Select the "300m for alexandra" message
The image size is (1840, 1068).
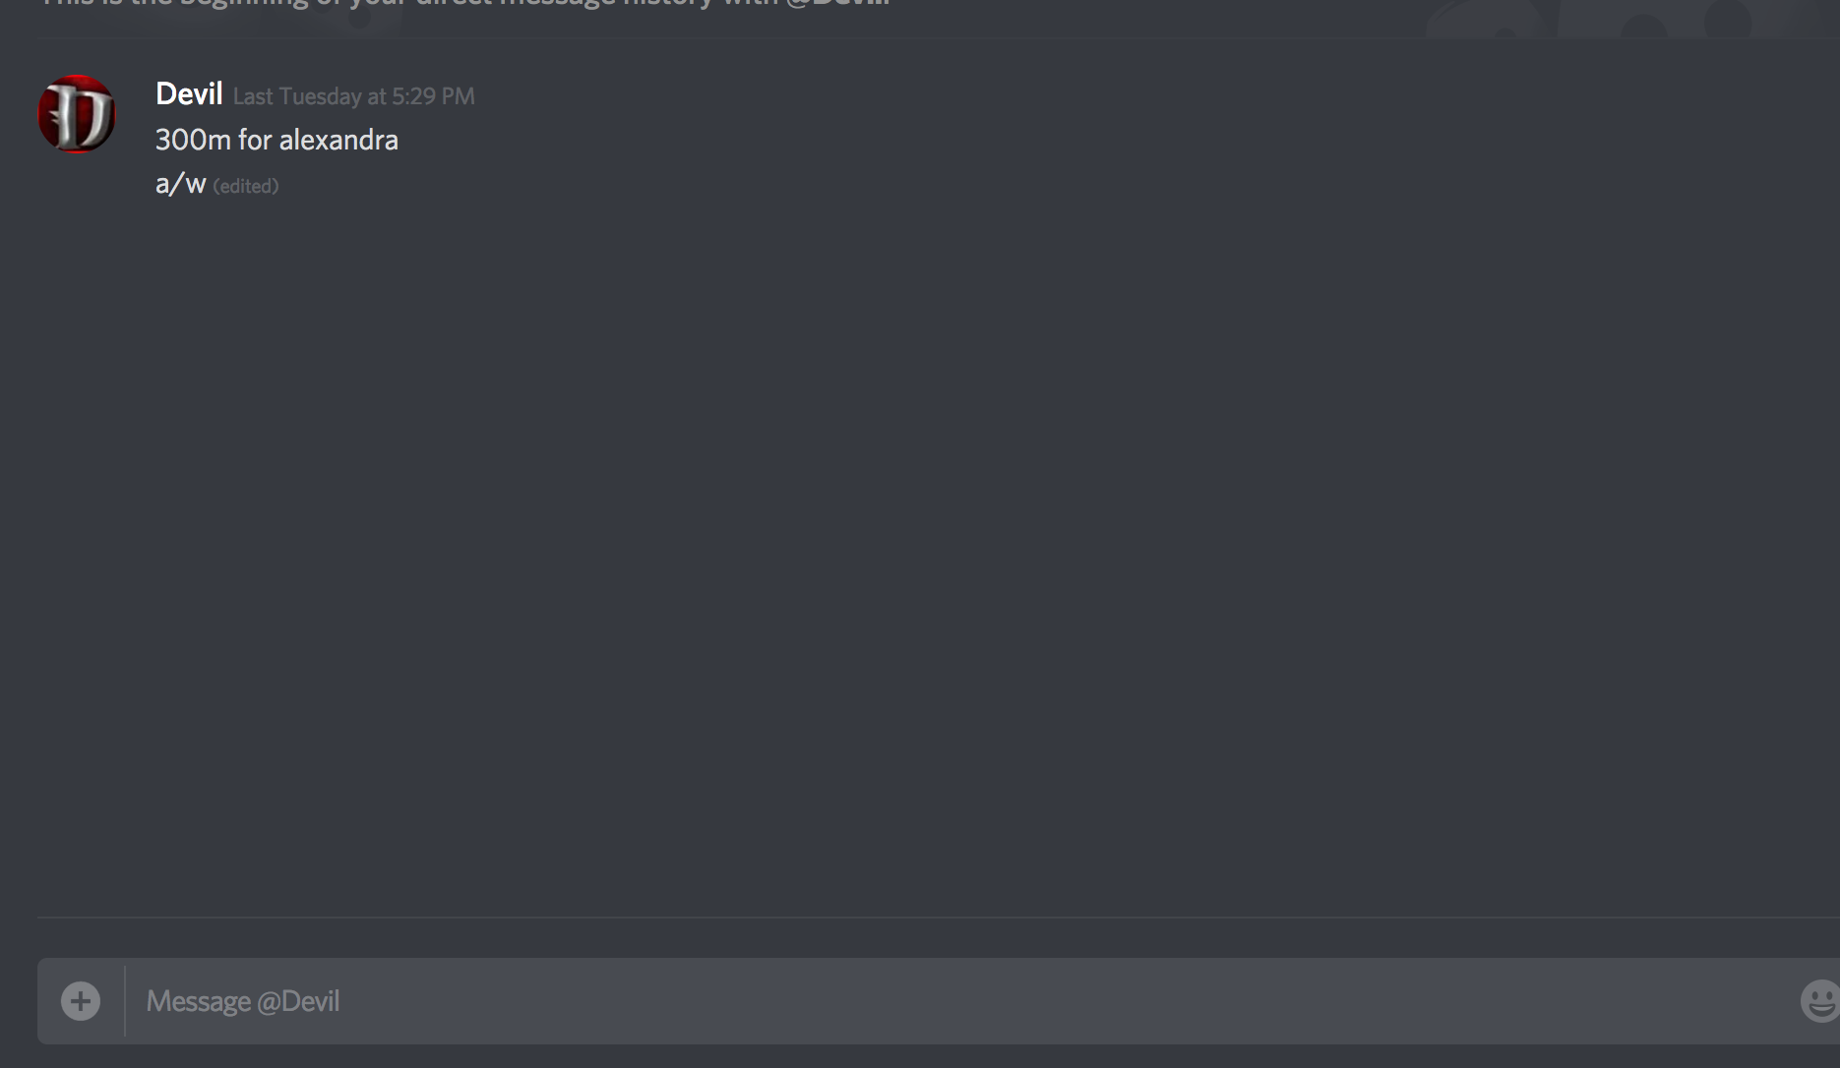point(276,141)
